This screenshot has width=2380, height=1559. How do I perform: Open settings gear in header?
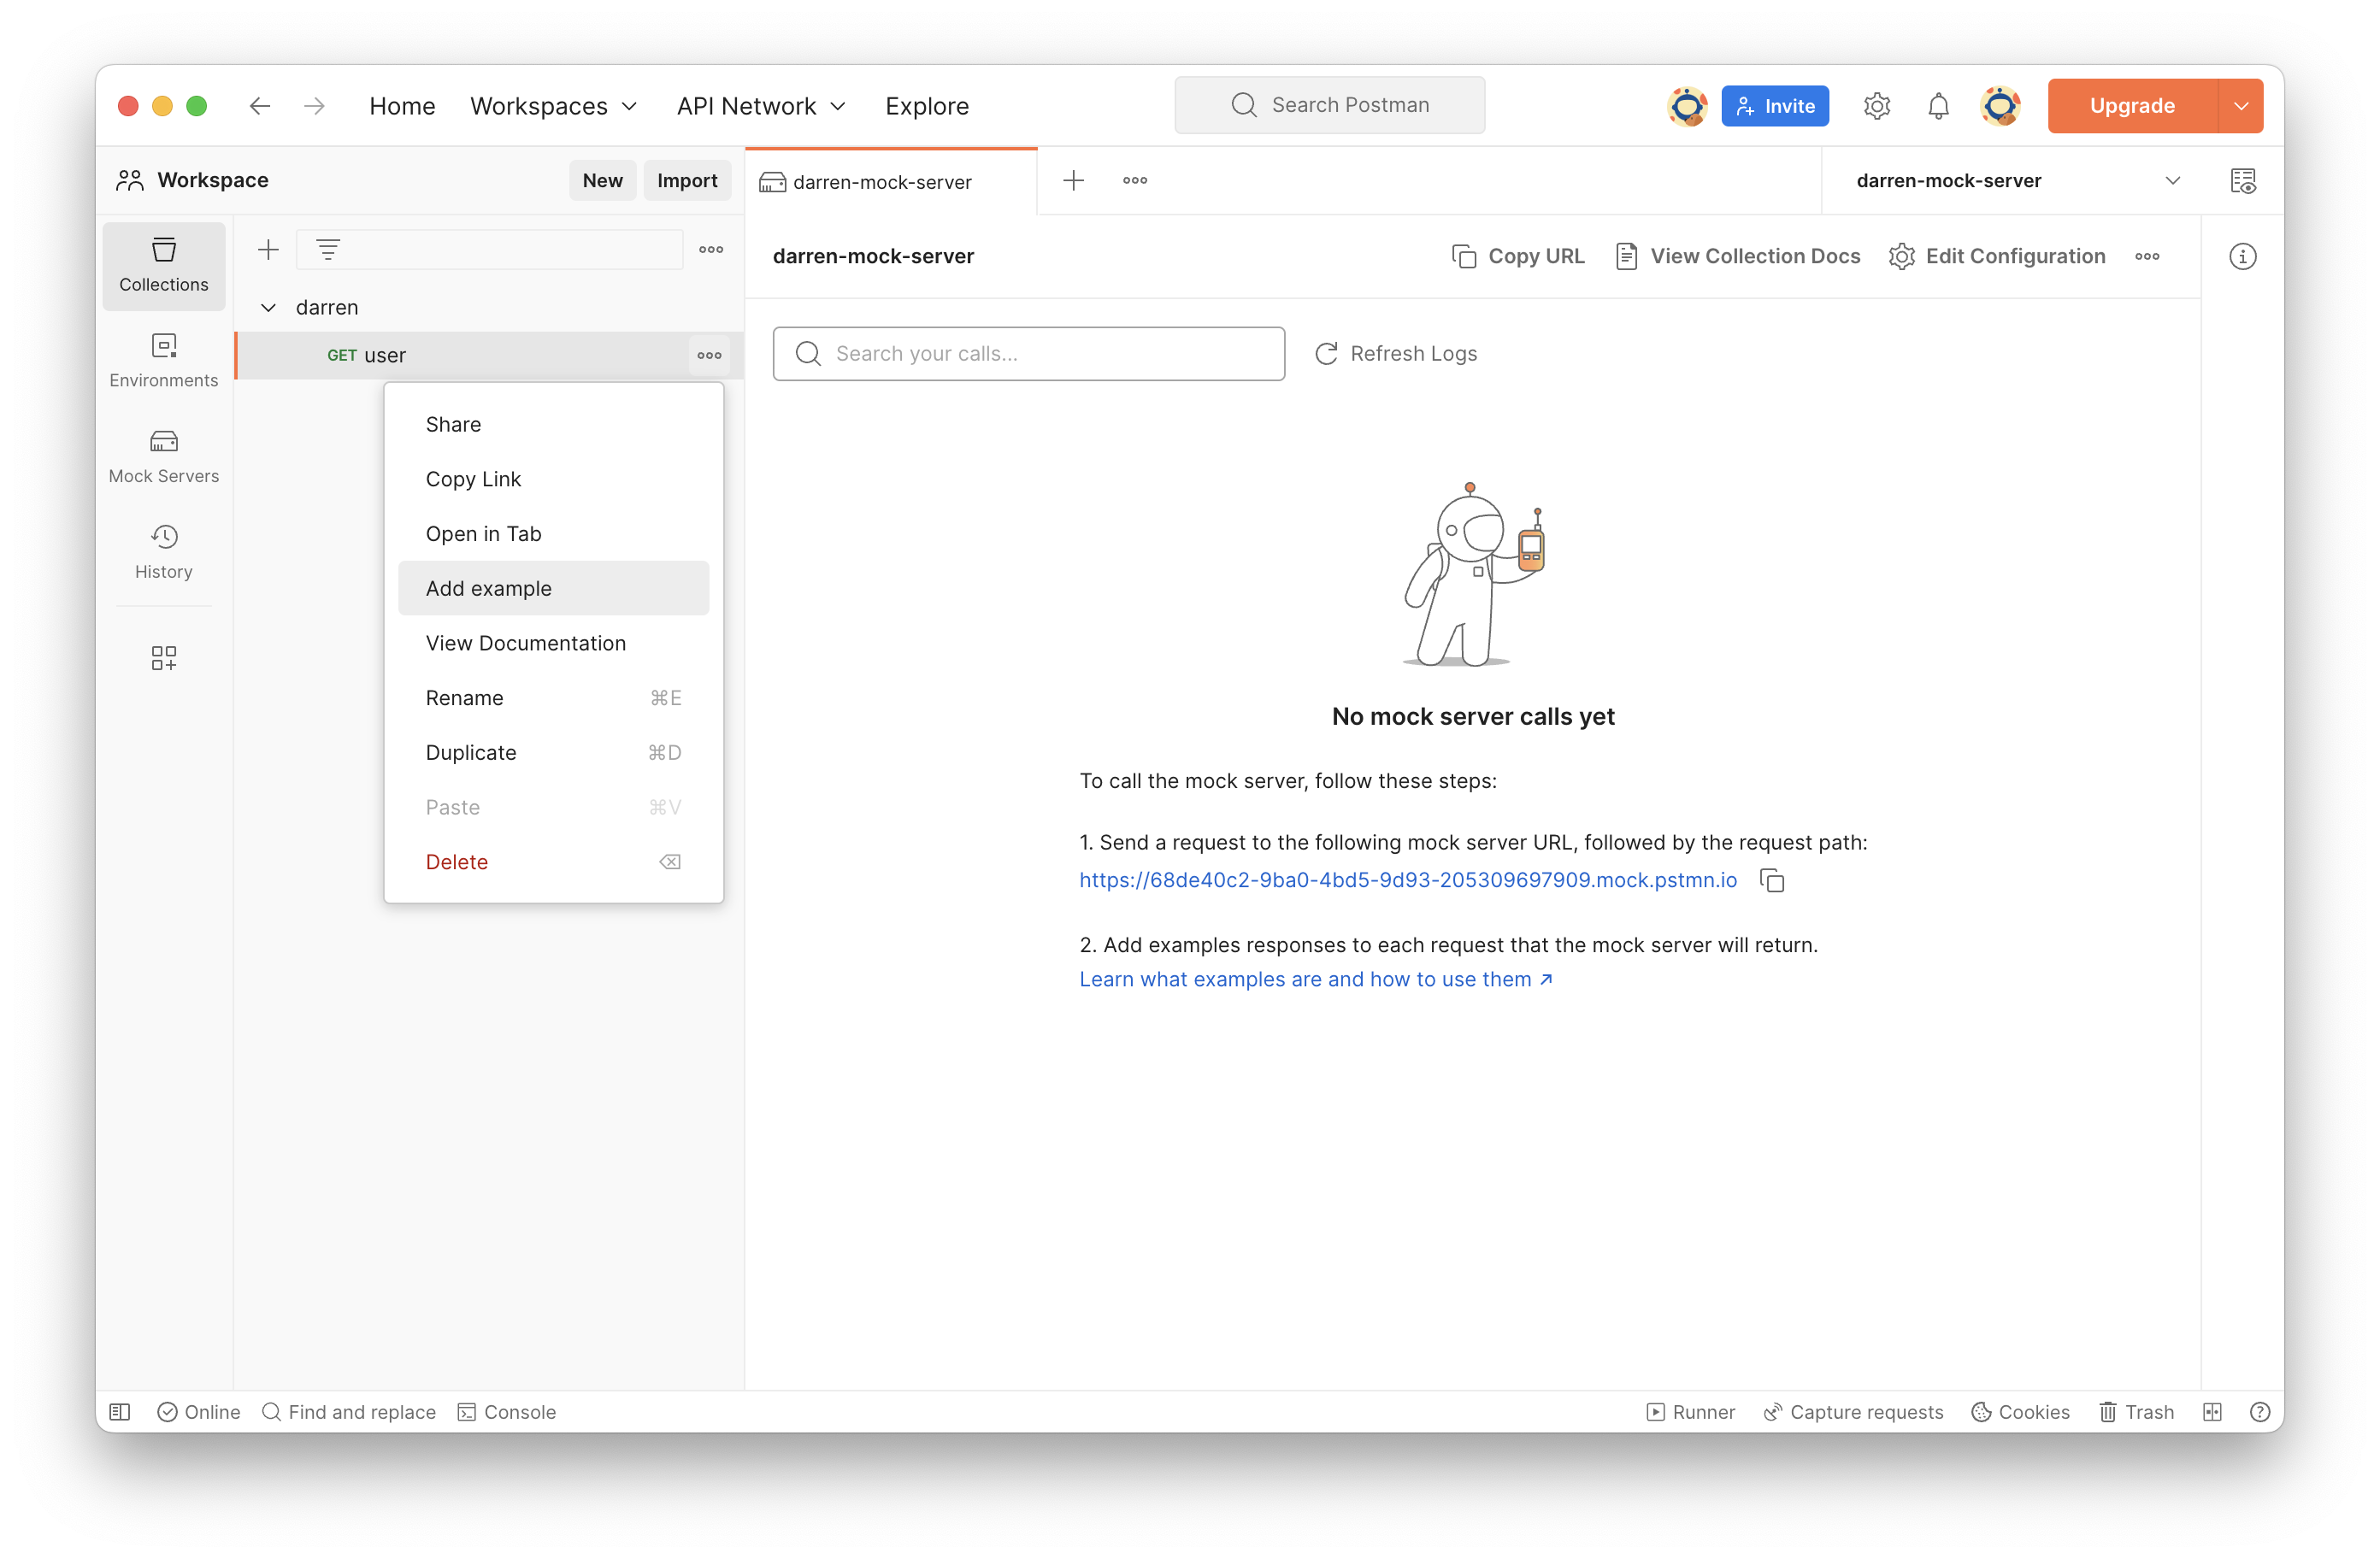click(1876, 106)
